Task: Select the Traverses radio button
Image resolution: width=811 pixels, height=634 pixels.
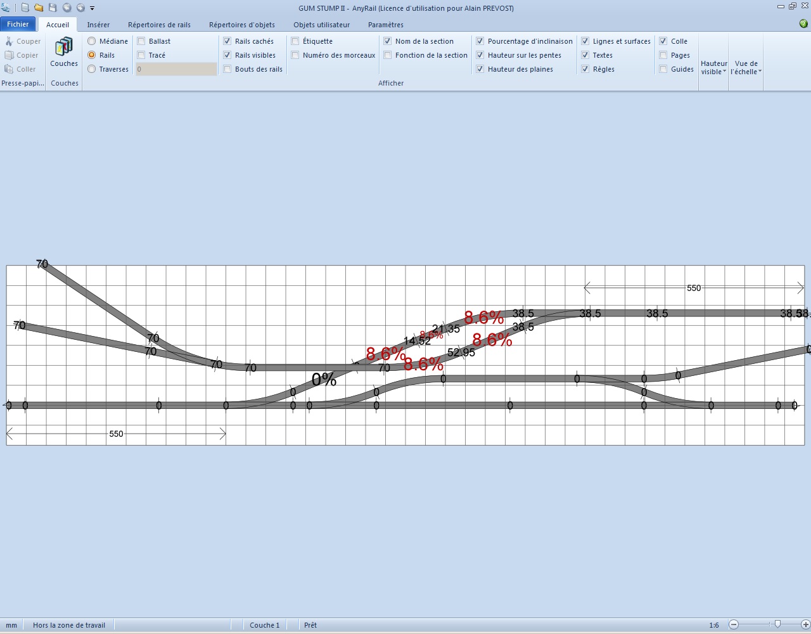Action: 92,69
